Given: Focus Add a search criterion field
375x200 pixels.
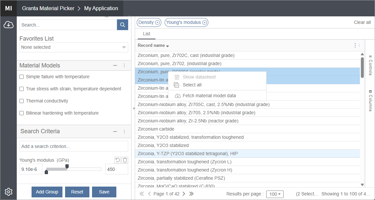Looking at the screenshot, I should coord(74,146).
